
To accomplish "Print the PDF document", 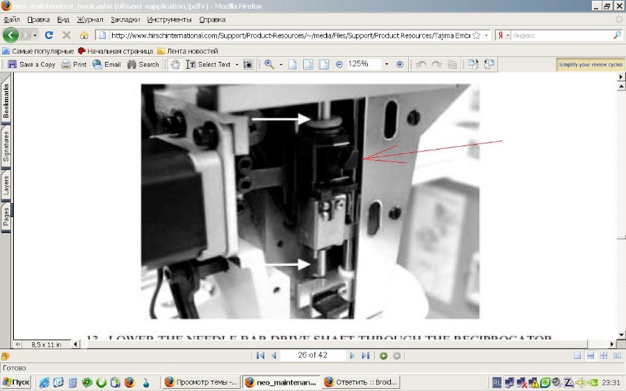I will (74, 64).
